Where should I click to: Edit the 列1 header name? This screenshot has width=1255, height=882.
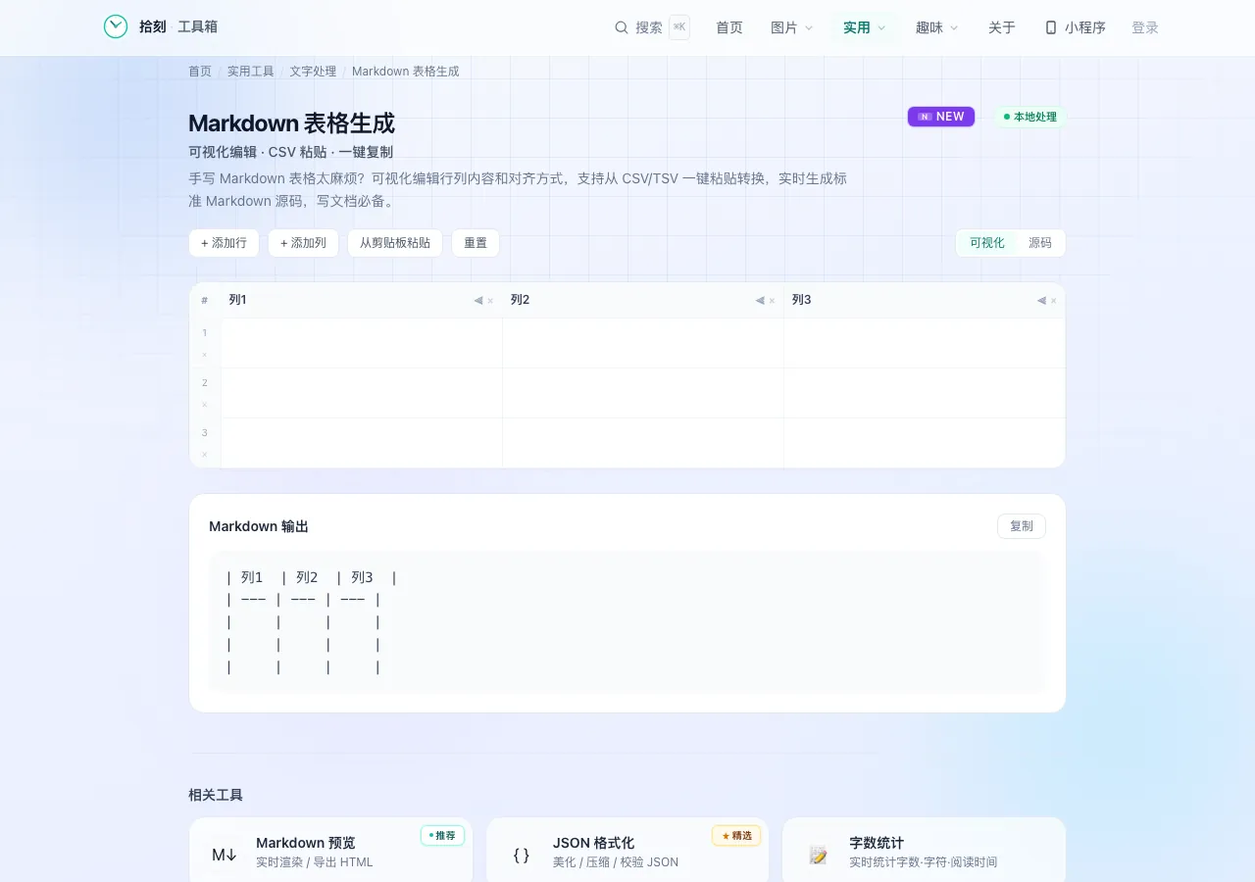point(347,300)
